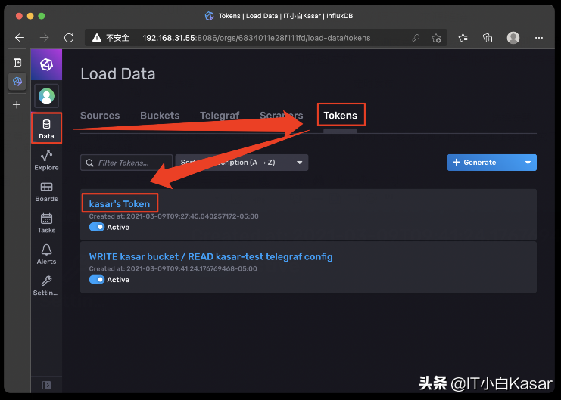The image size is (561, 400).
Task: Open the user avatar menu in sidebar
Action: (x=46, y=96)
